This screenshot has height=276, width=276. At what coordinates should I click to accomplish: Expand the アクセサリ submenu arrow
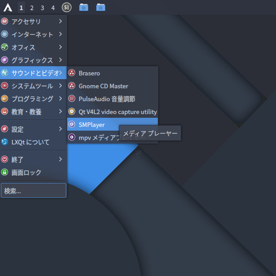click(x=60, y=21)
